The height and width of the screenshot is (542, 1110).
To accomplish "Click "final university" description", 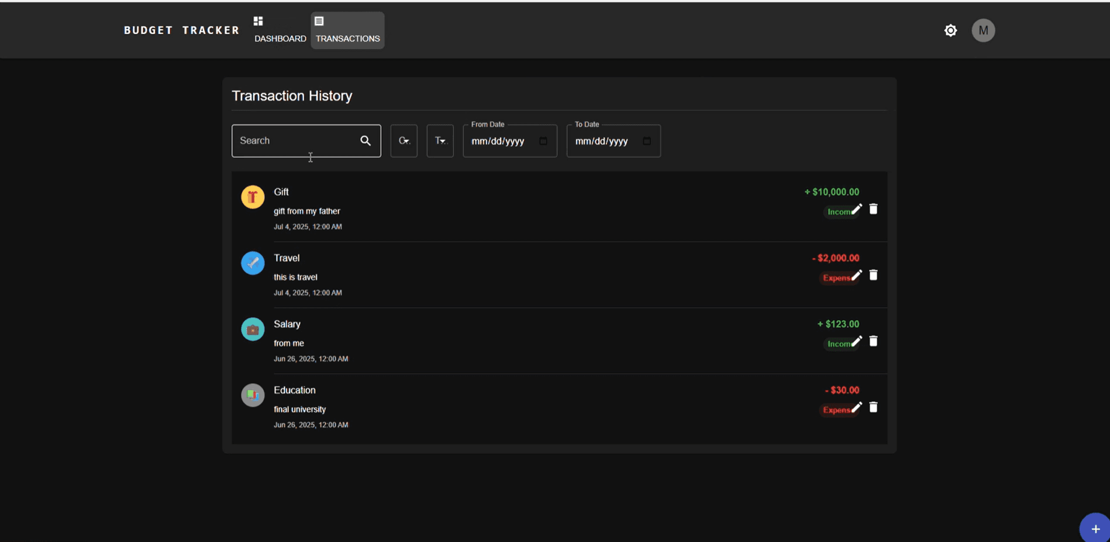I will click(300, 409).
